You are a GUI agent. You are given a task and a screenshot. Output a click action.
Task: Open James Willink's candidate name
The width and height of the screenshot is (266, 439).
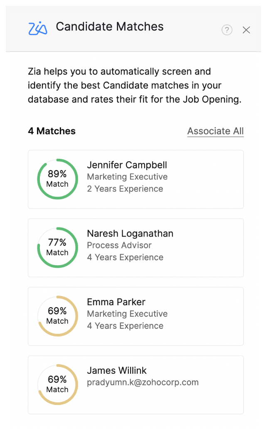[117, 371]
